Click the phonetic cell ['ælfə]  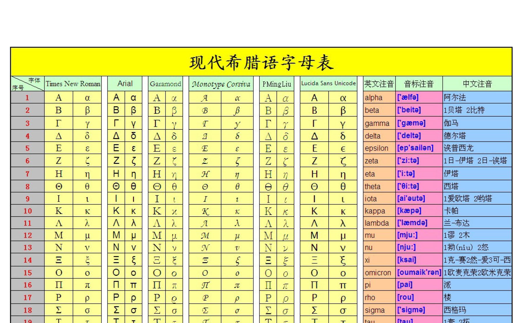419,98
